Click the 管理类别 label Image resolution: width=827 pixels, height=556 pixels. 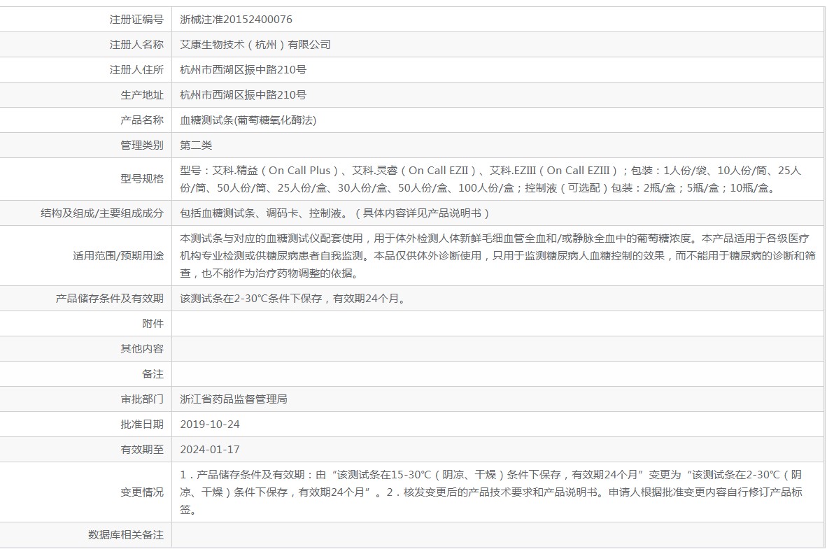click(x=142, y=145)
